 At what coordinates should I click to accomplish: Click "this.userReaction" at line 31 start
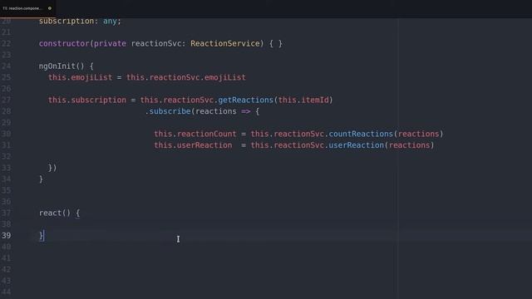click(193, 145)
